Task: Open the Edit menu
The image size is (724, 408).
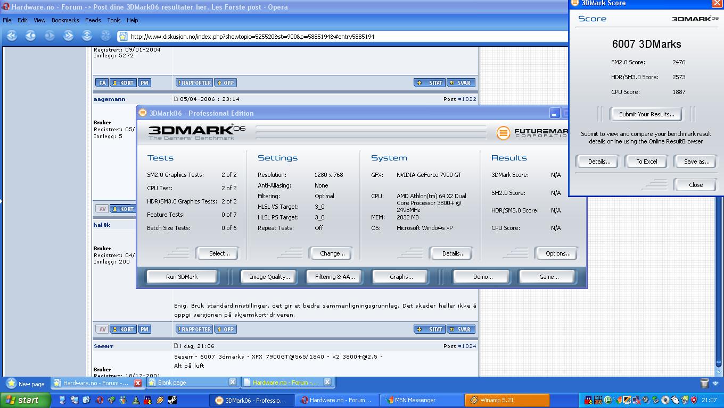Action: pyautogui.click(x=22, y=20)
